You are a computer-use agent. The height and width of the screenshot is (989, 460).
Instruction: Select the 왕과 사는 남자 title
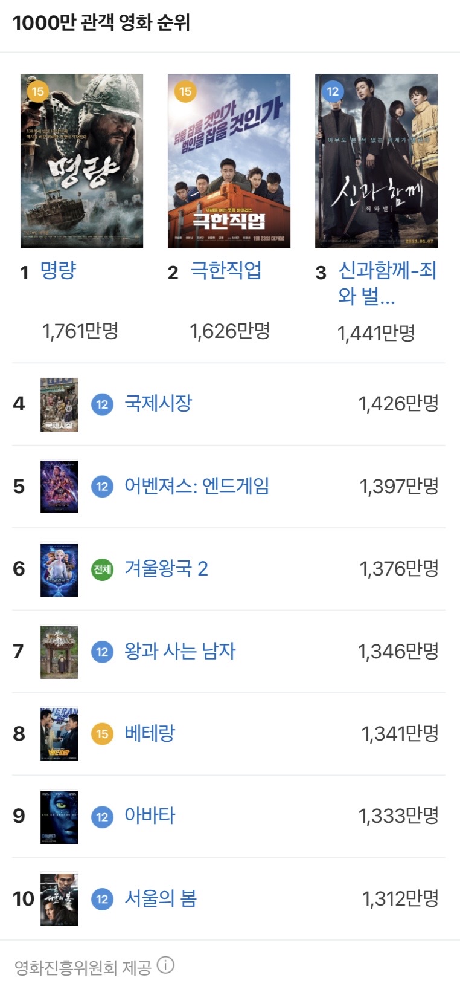pyautogui.click(x=180, y=651)
